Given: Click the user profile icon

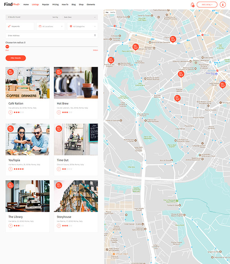Looking at the screenshot, I should [x=223, y=5].
